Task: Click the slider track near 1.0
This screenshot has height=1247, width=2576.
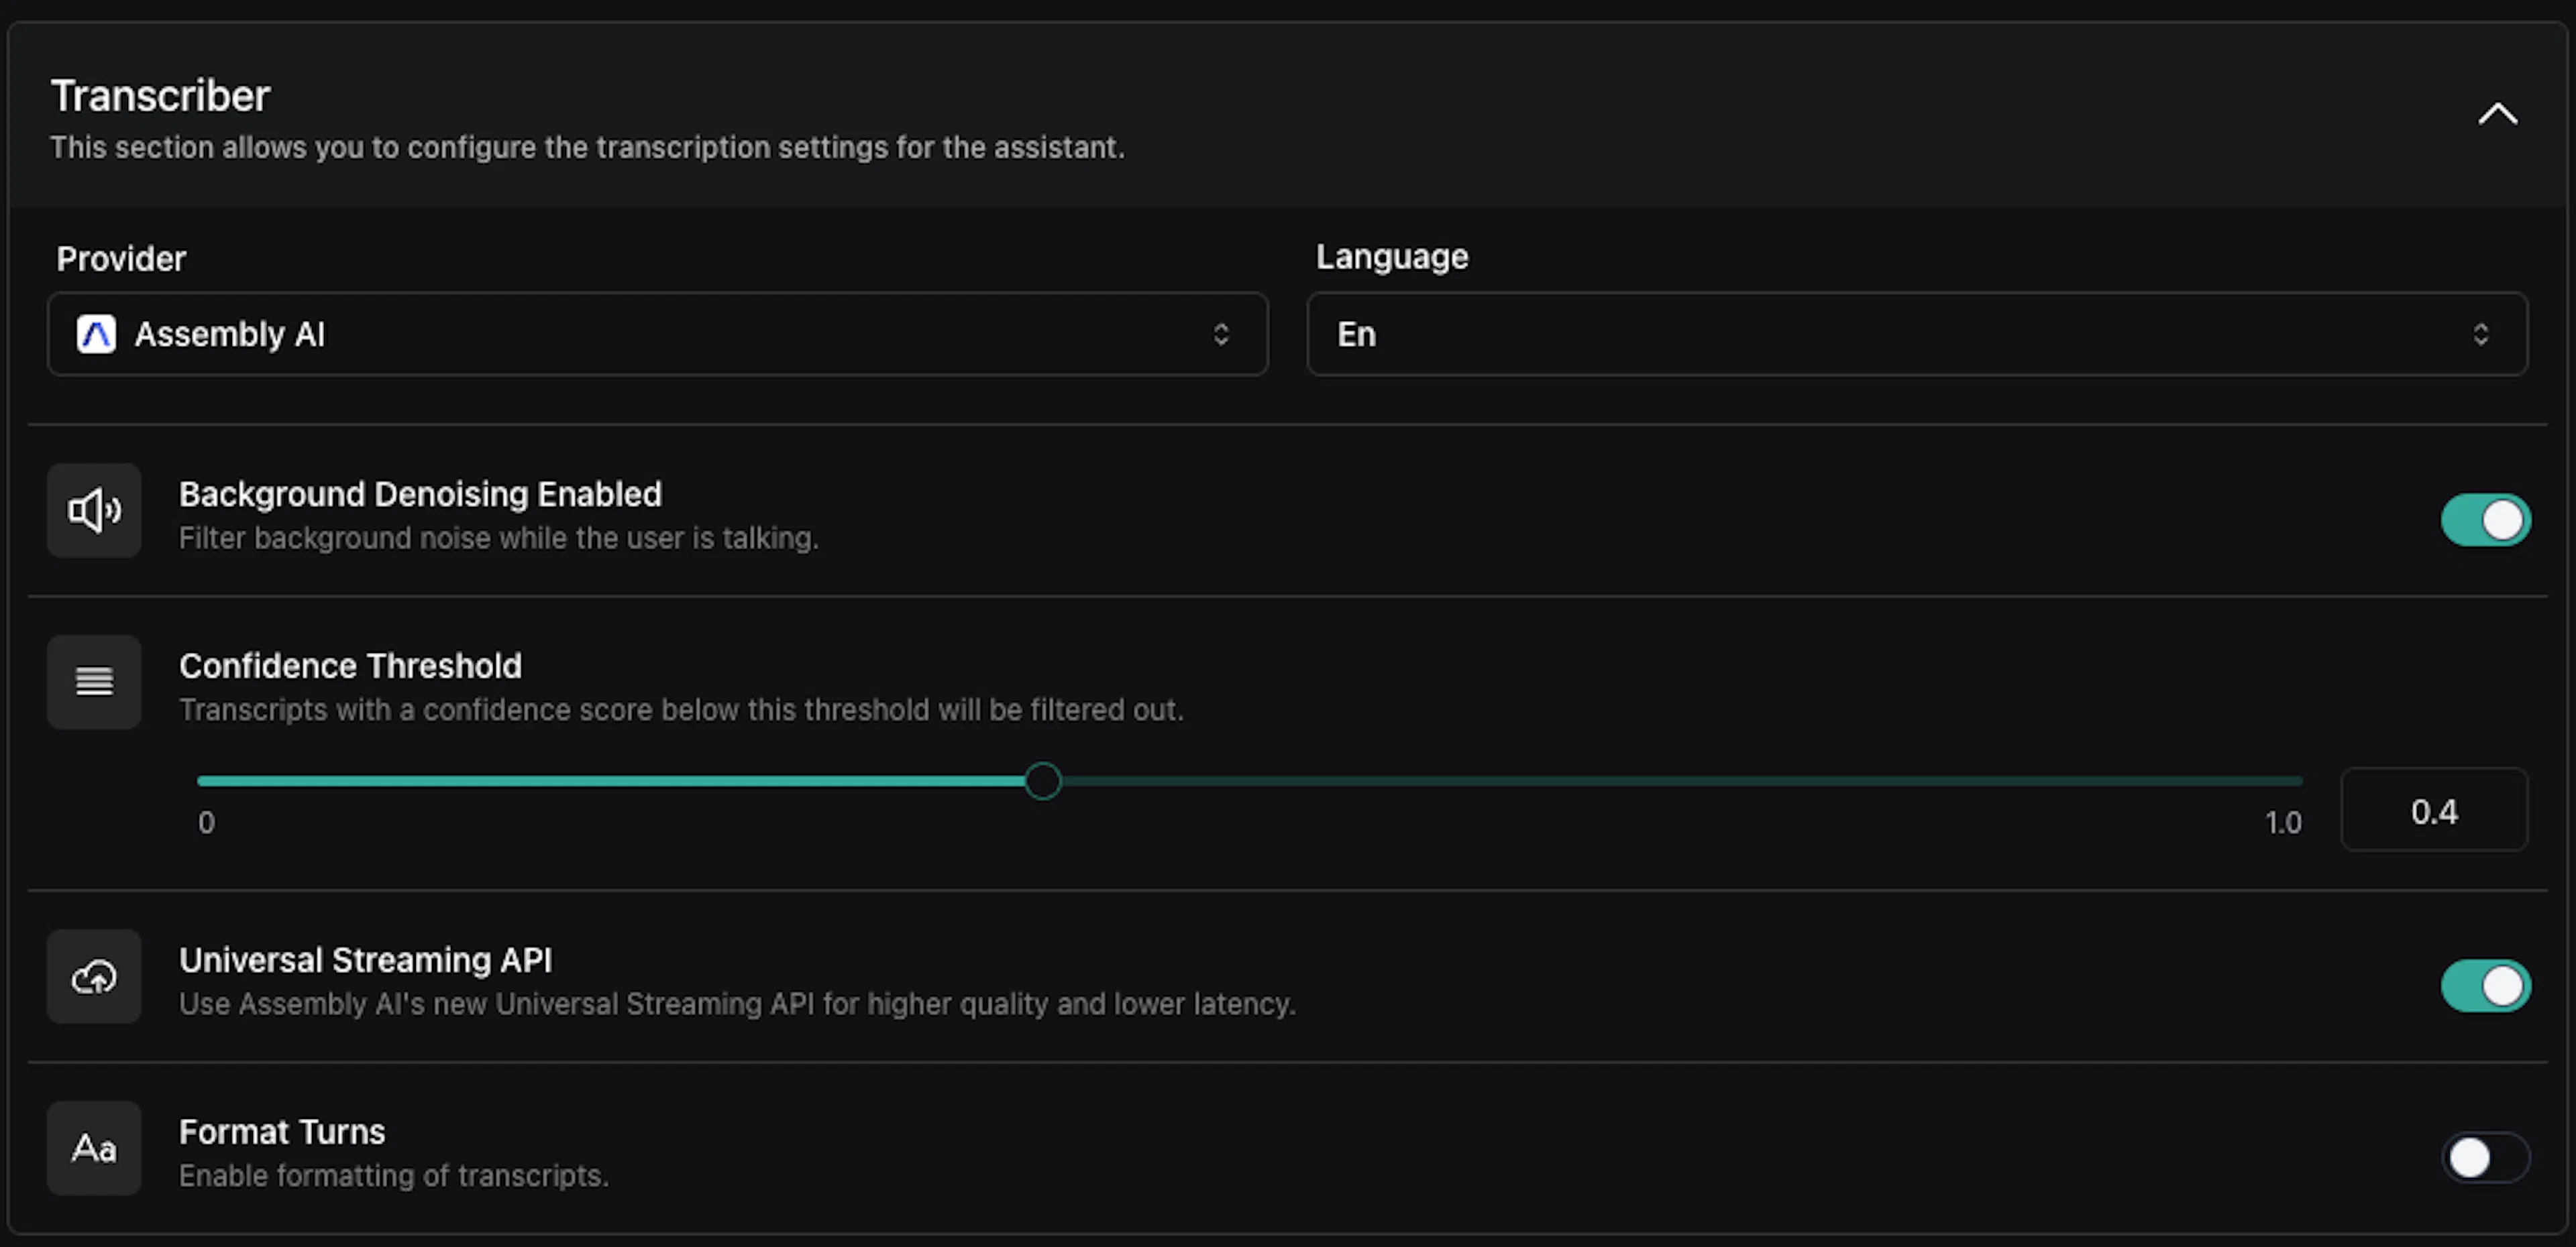Action: (x=2280, y=781)
